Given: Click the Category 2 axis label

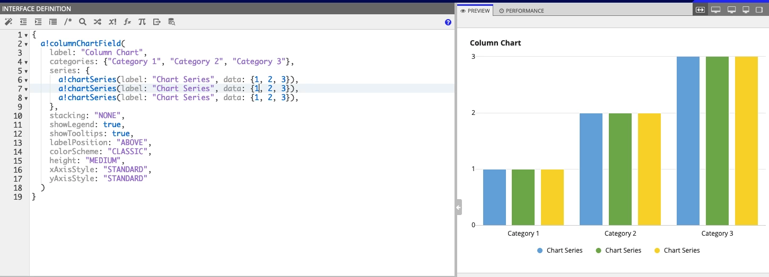Looking at the screenshot, I should [x=620, y=234].
